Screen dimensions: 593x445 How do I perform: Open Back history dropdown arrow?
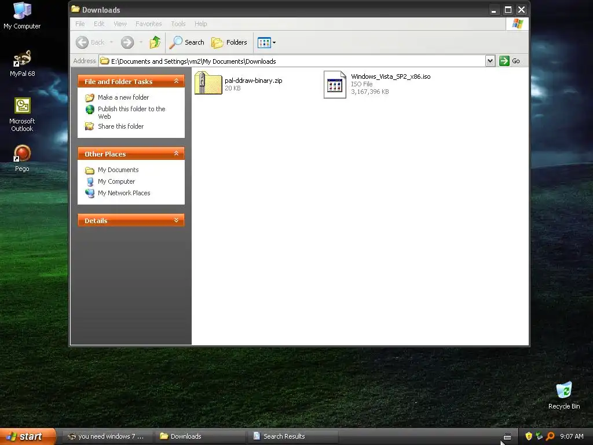(112, 42)
